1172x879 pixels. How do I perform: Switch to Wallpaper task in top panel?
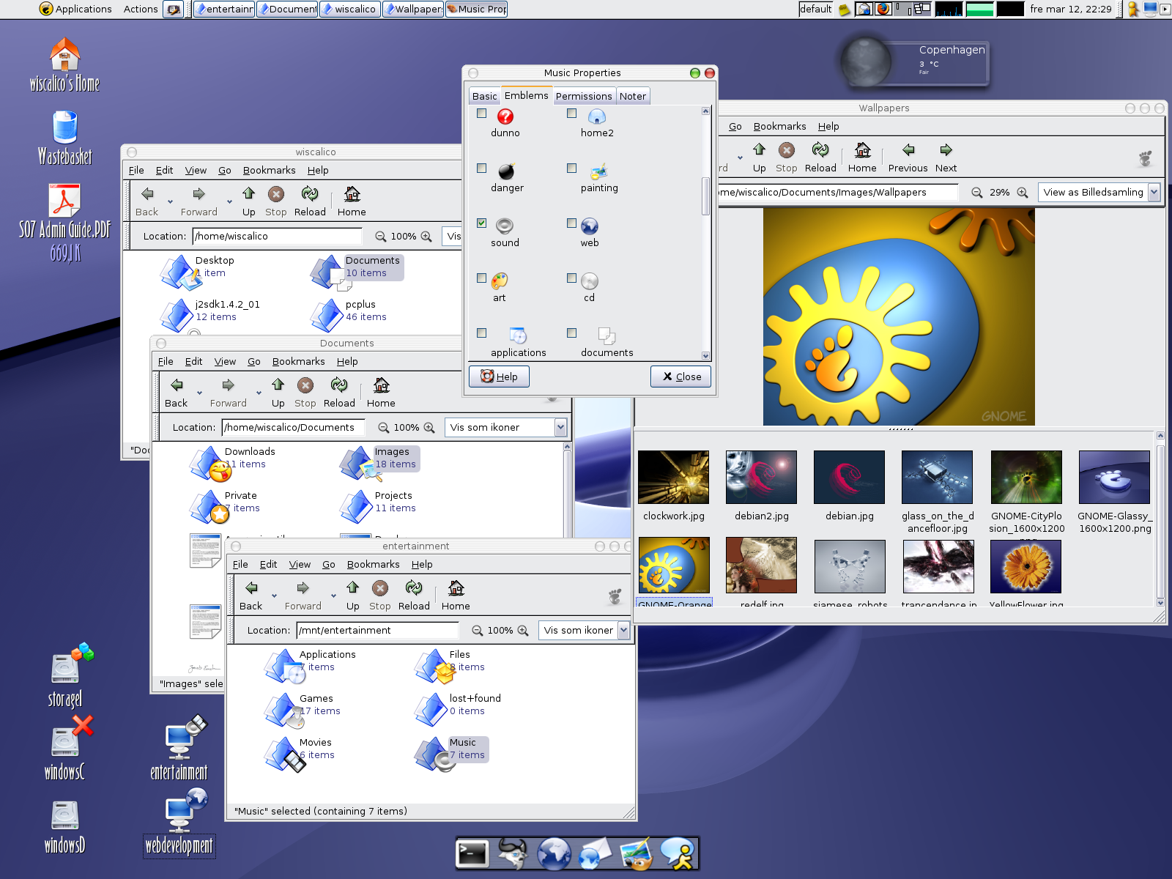click(x=413, y=9)
